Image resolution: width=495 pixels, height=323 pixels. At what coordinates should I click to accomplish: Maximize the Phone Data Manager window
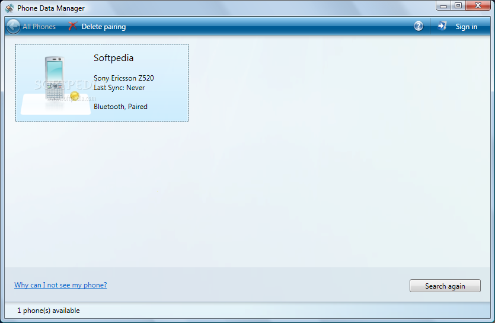[x=458, y=6]
